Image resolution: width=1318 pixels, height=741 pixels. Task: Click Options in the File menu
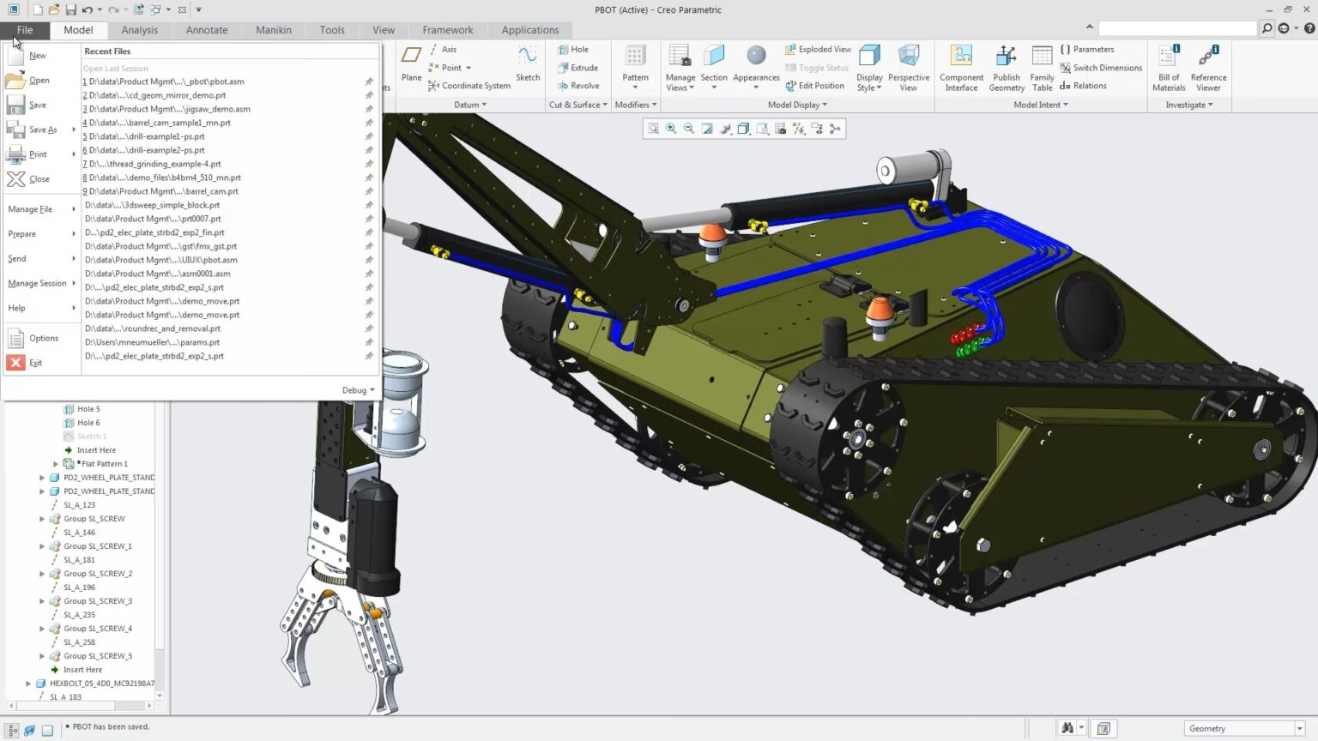[43, 338]
